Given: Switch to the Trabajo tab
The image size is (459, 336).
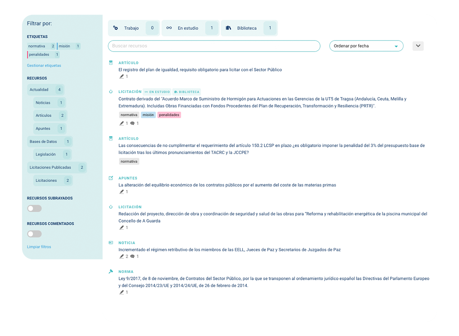Looking at the screenshot, I should [134, 28].
